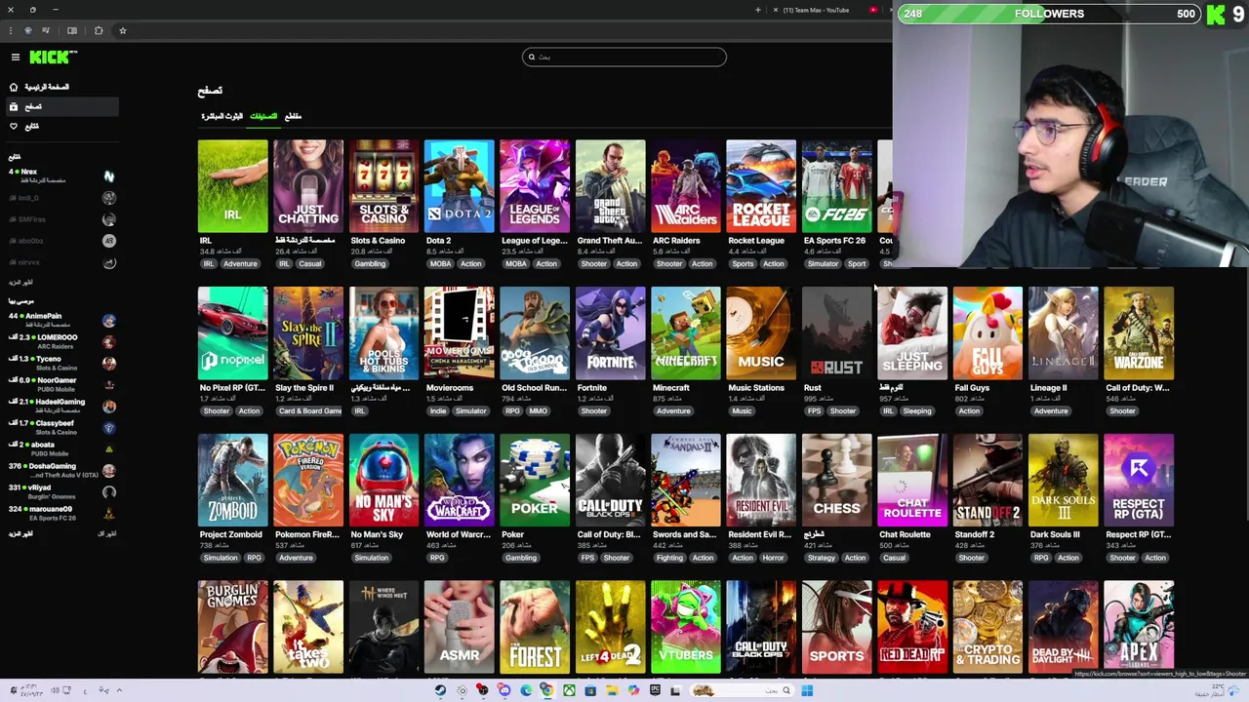Open the Just Chatting category
This screenshot has width=1249, height=702.
click(308, 186)
